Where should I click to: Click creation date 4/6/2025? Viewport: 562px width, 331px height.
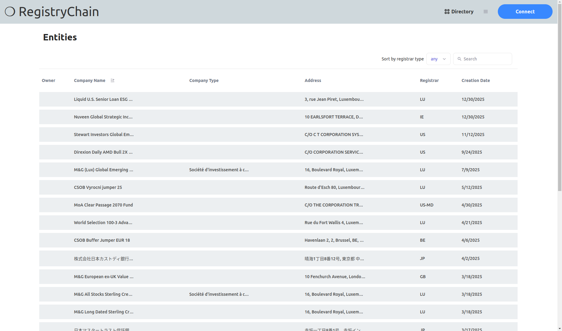click(x=470, y=240)
